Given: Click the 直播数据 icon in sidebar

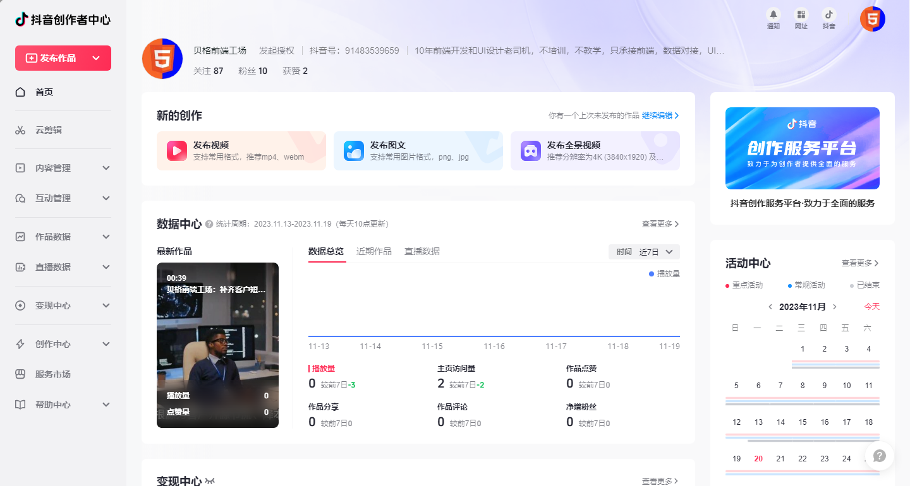Looking at the screenshot, I should tap(20, 267).
